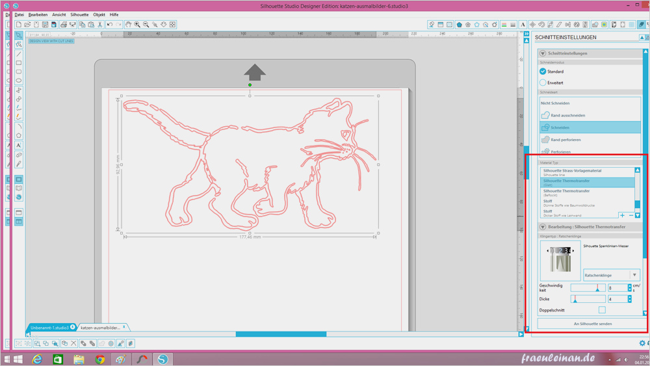This screenshot has width=650, height=366.
Task: Increase Geschwindigkeit value with stepper
Action: pos(630,285)
